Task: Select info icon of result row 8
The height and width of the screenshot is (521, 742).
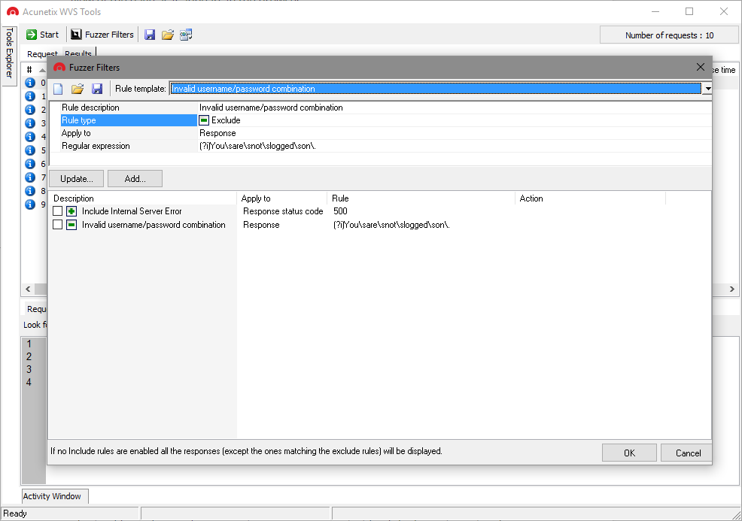Action: click(x=30, y=191)
